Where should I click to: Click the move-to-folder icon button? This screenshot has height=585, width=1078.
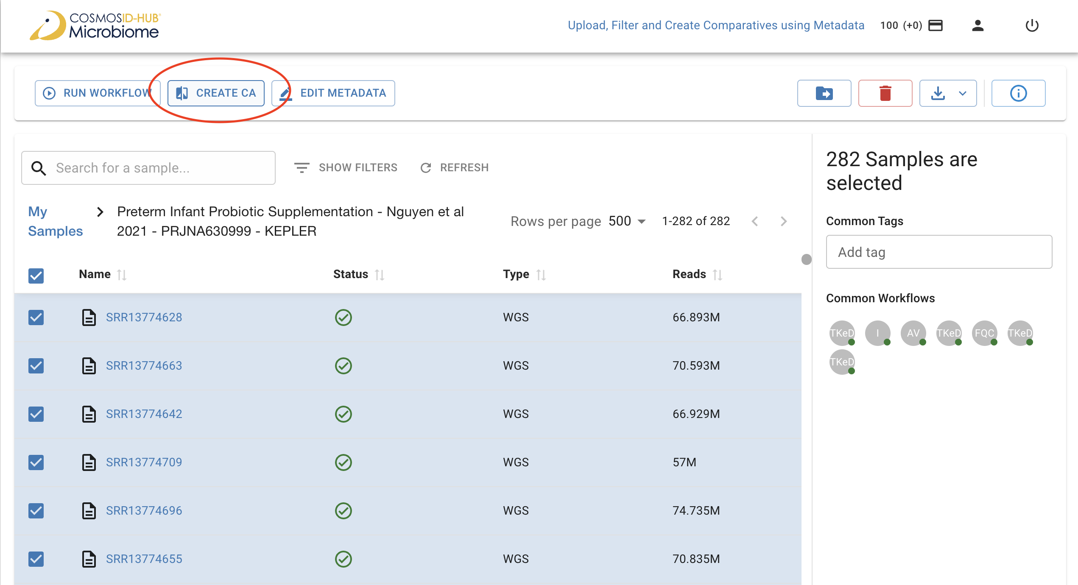[824, 93]
